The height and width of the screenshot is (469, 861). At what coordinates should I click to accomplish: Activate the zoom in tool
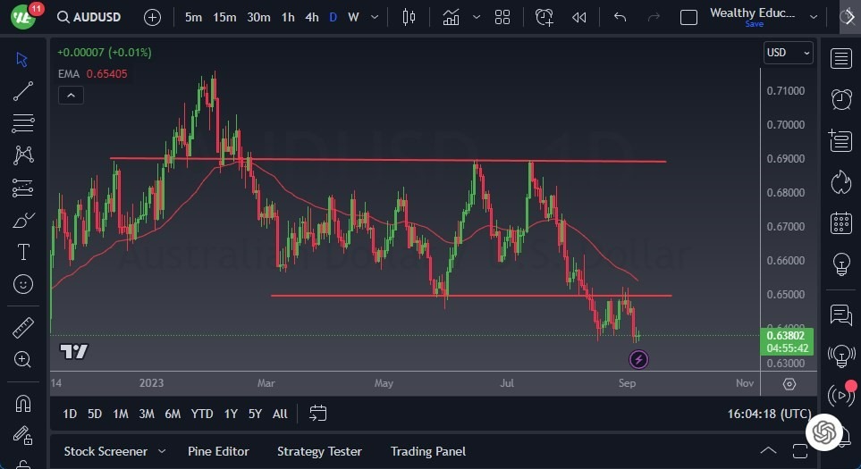pos(22,359)
